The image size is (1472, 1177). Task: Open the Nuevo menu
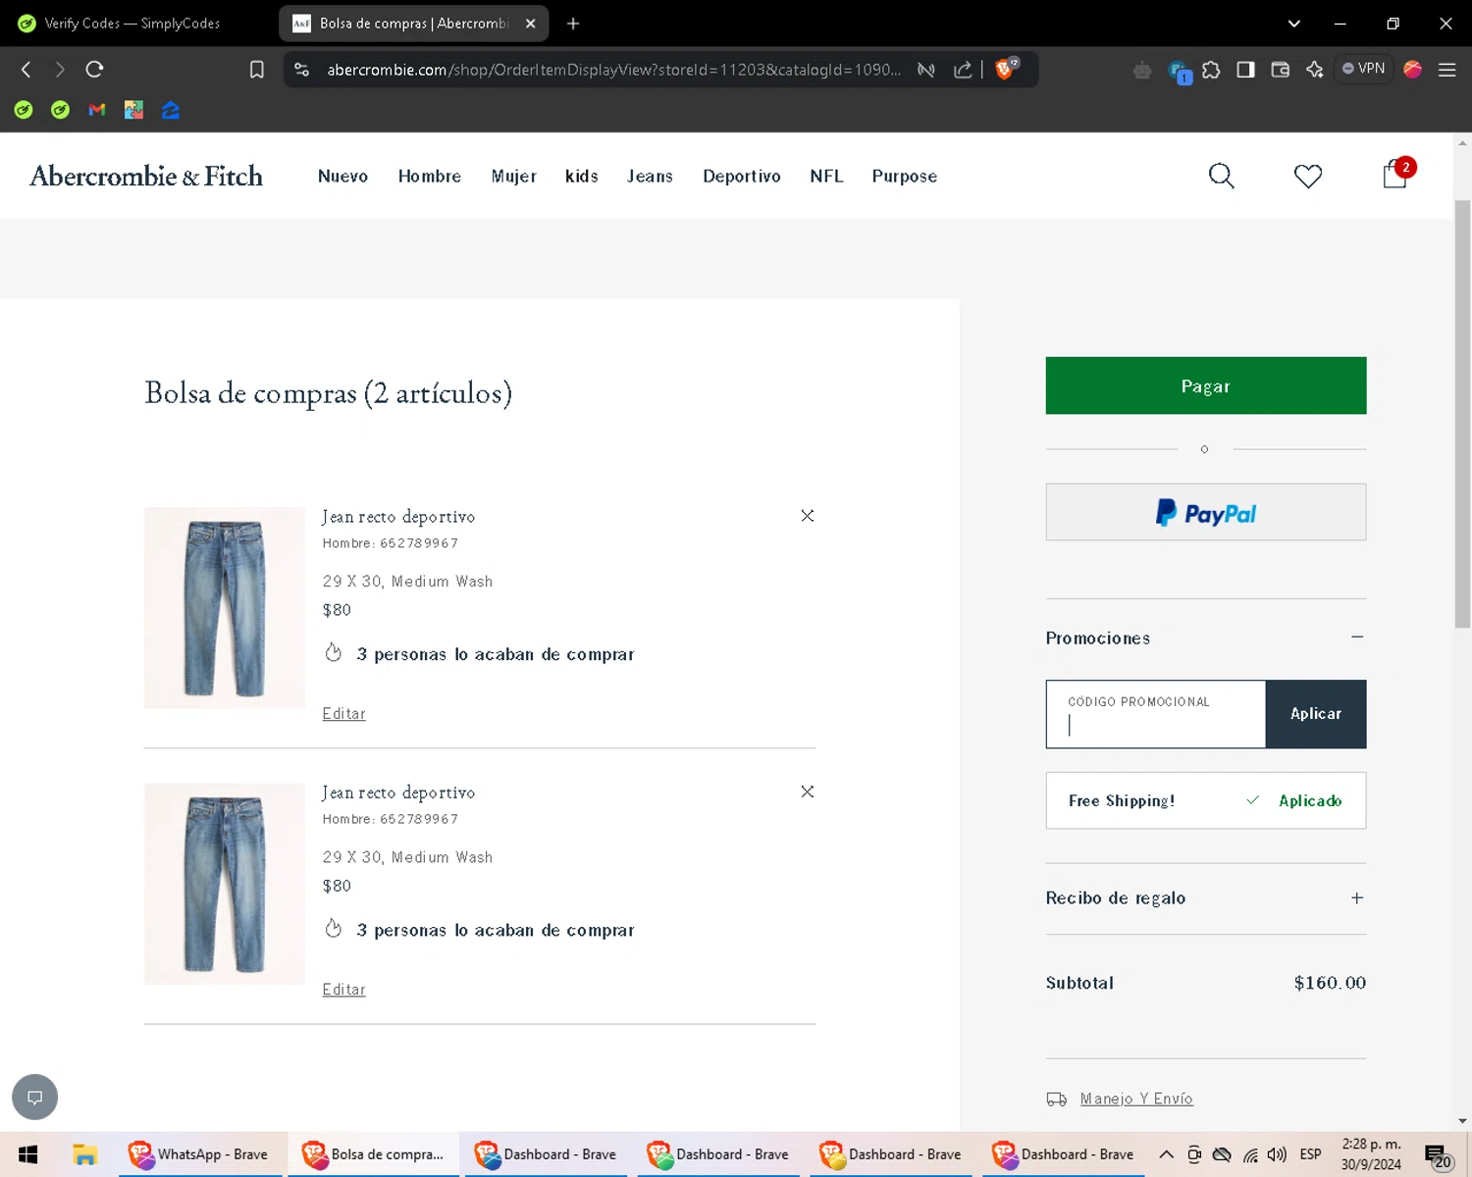point(342,177)
